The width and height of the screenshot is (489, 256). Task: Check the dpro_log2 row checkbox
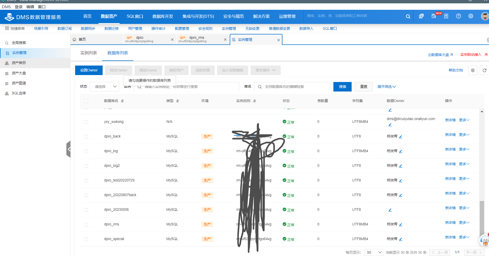tap(86, 166)
